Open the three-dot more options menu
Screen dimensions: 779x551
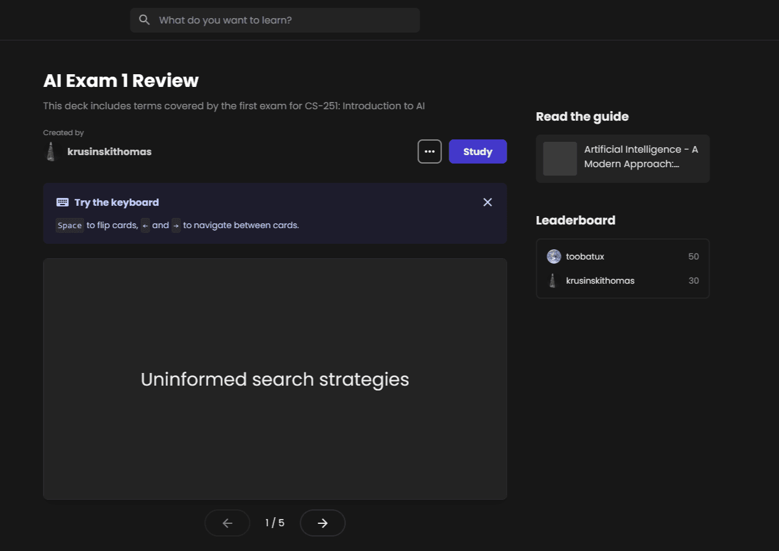tap(429, 151)
